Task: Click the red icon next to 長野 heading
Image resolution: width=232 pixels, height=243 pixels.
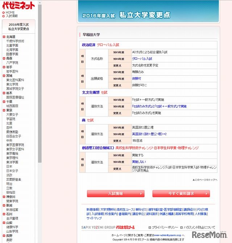Action: coord(4,236)
